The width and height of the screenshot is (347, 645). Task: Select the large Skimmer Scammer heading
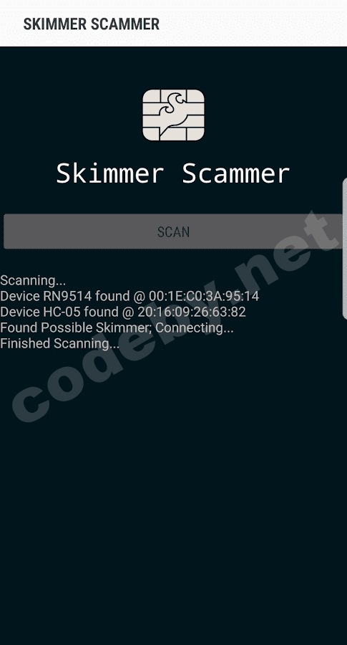coord(173,173)
